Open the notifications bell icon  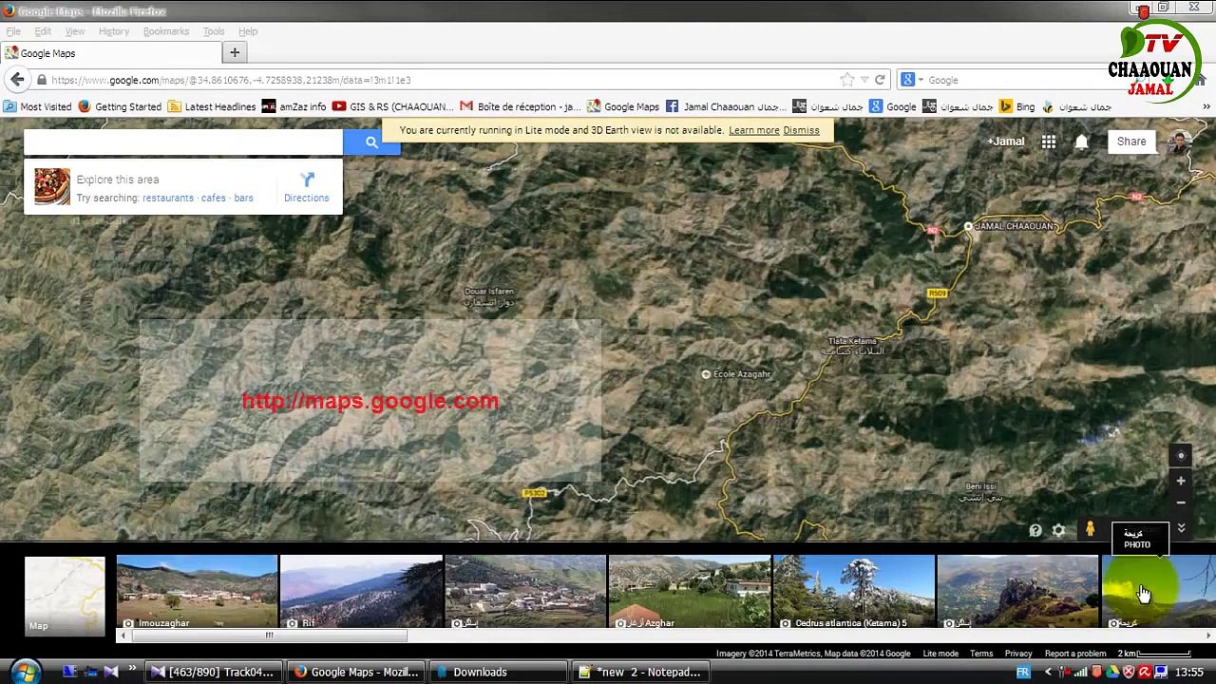pos(1081,142)
